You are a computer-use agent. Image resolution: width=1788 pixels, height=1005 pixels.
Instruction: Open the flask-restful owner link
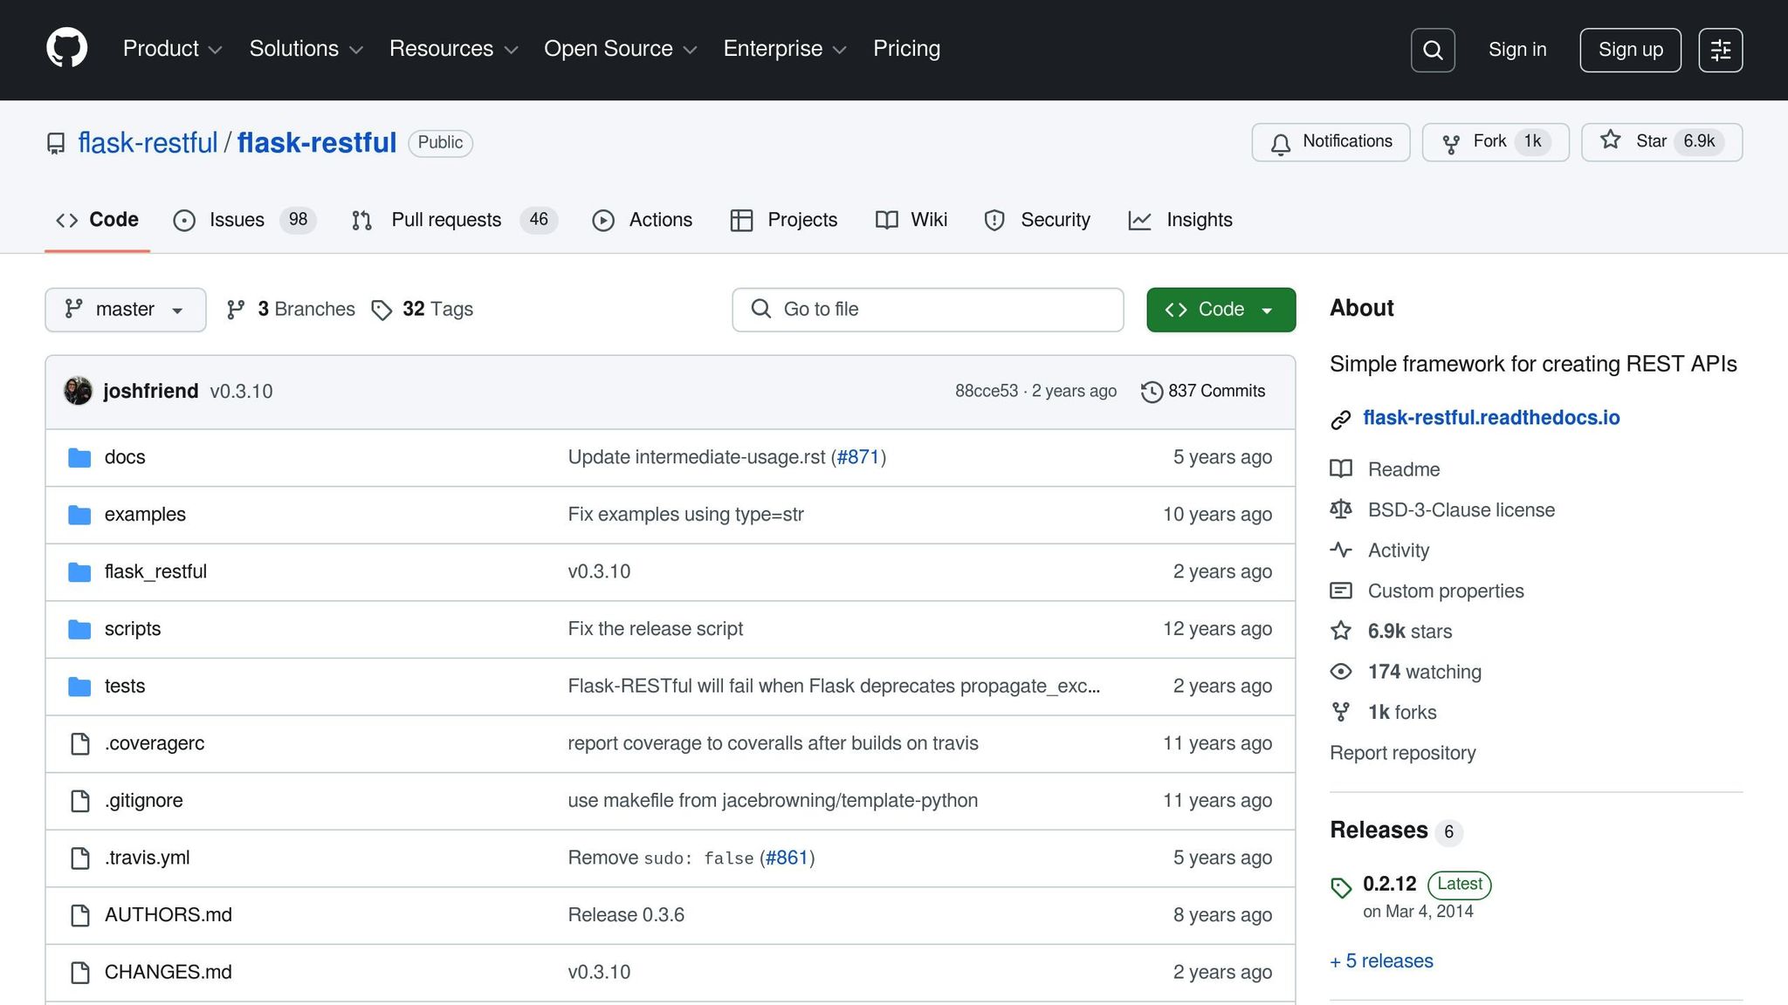pyautogui.click(x=148, y=143)
